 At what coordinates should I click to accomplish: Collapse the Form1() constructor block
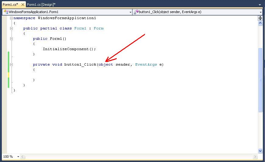(11, 39)
